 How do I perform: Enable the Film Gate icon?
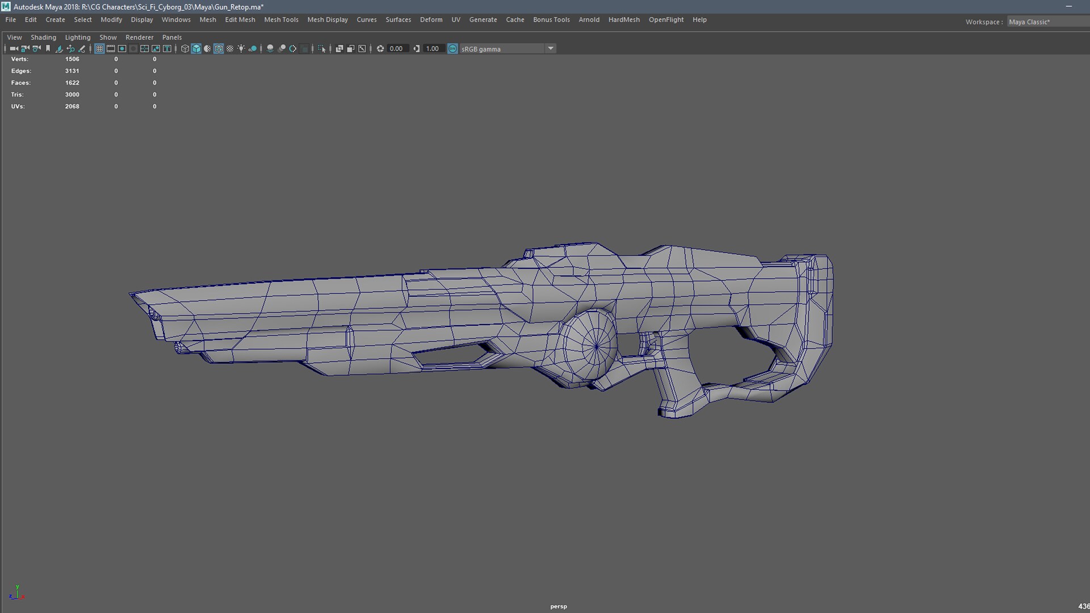(111, 49)
